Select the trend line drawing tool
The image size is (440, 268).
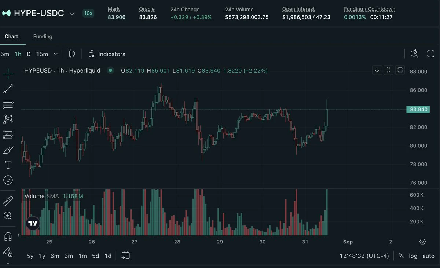point(8,89)
